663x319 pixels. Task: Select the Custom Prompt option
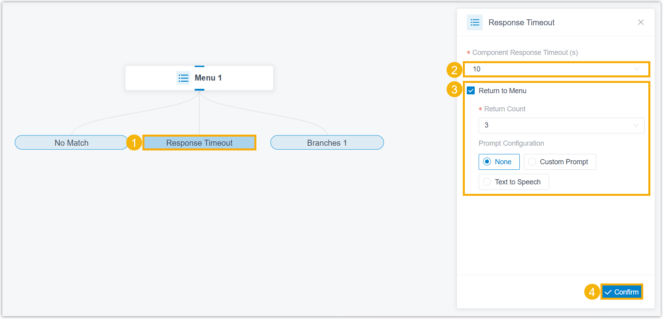[x=560, y=162]
